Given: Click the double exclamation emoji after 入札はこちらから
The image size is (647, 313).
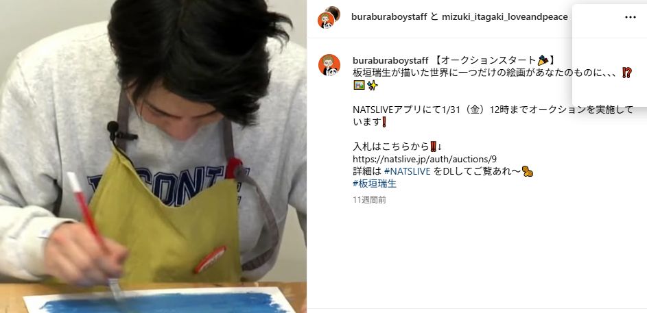Looking at the screenshot, I should point(433,146).
